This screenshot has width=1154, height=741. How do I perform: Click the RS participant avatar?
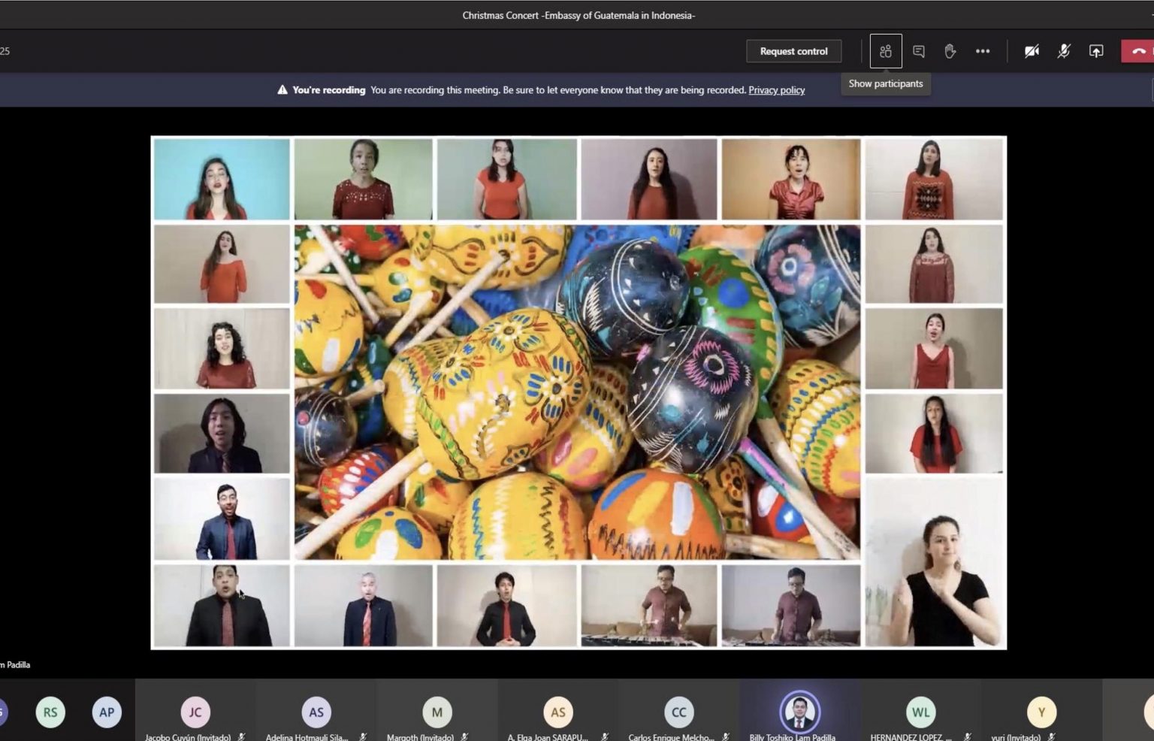click(x=50, y=712)
